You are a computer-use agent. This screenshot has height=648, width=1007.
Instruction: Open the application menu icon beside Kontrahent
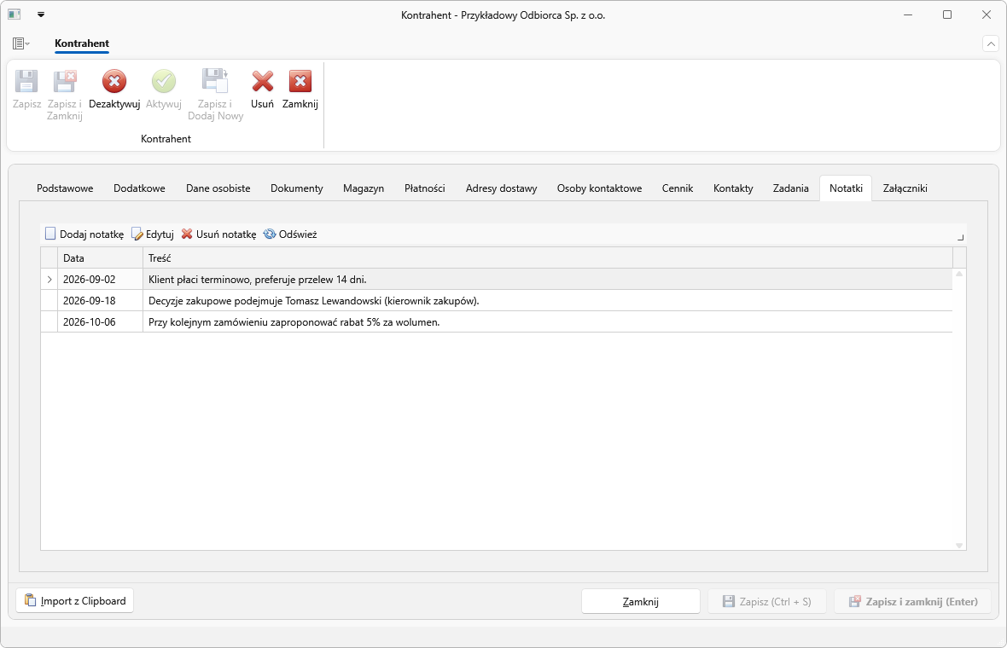point(20,43)
